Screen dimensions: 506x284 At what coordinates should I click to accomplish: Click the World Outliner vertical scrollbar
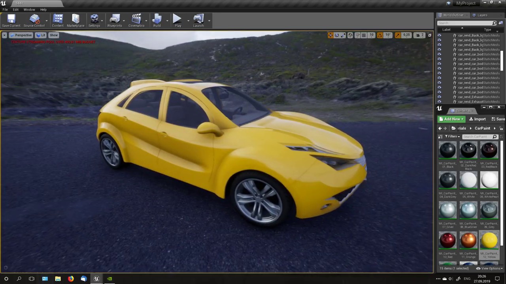pyautogui.click(x=502, y=61)
